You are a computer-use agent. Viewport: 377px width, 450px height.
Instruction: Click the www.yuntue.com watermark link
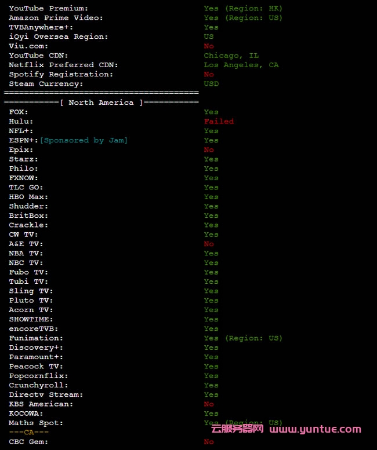point(316,429)
